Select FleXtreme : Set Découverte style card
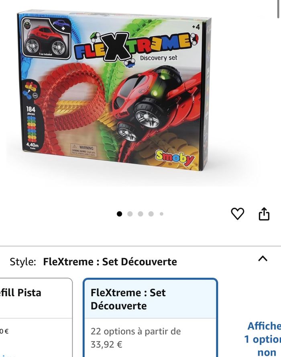Image resolution: width=281 pixels, height=357 pixels. coord(150,317)
